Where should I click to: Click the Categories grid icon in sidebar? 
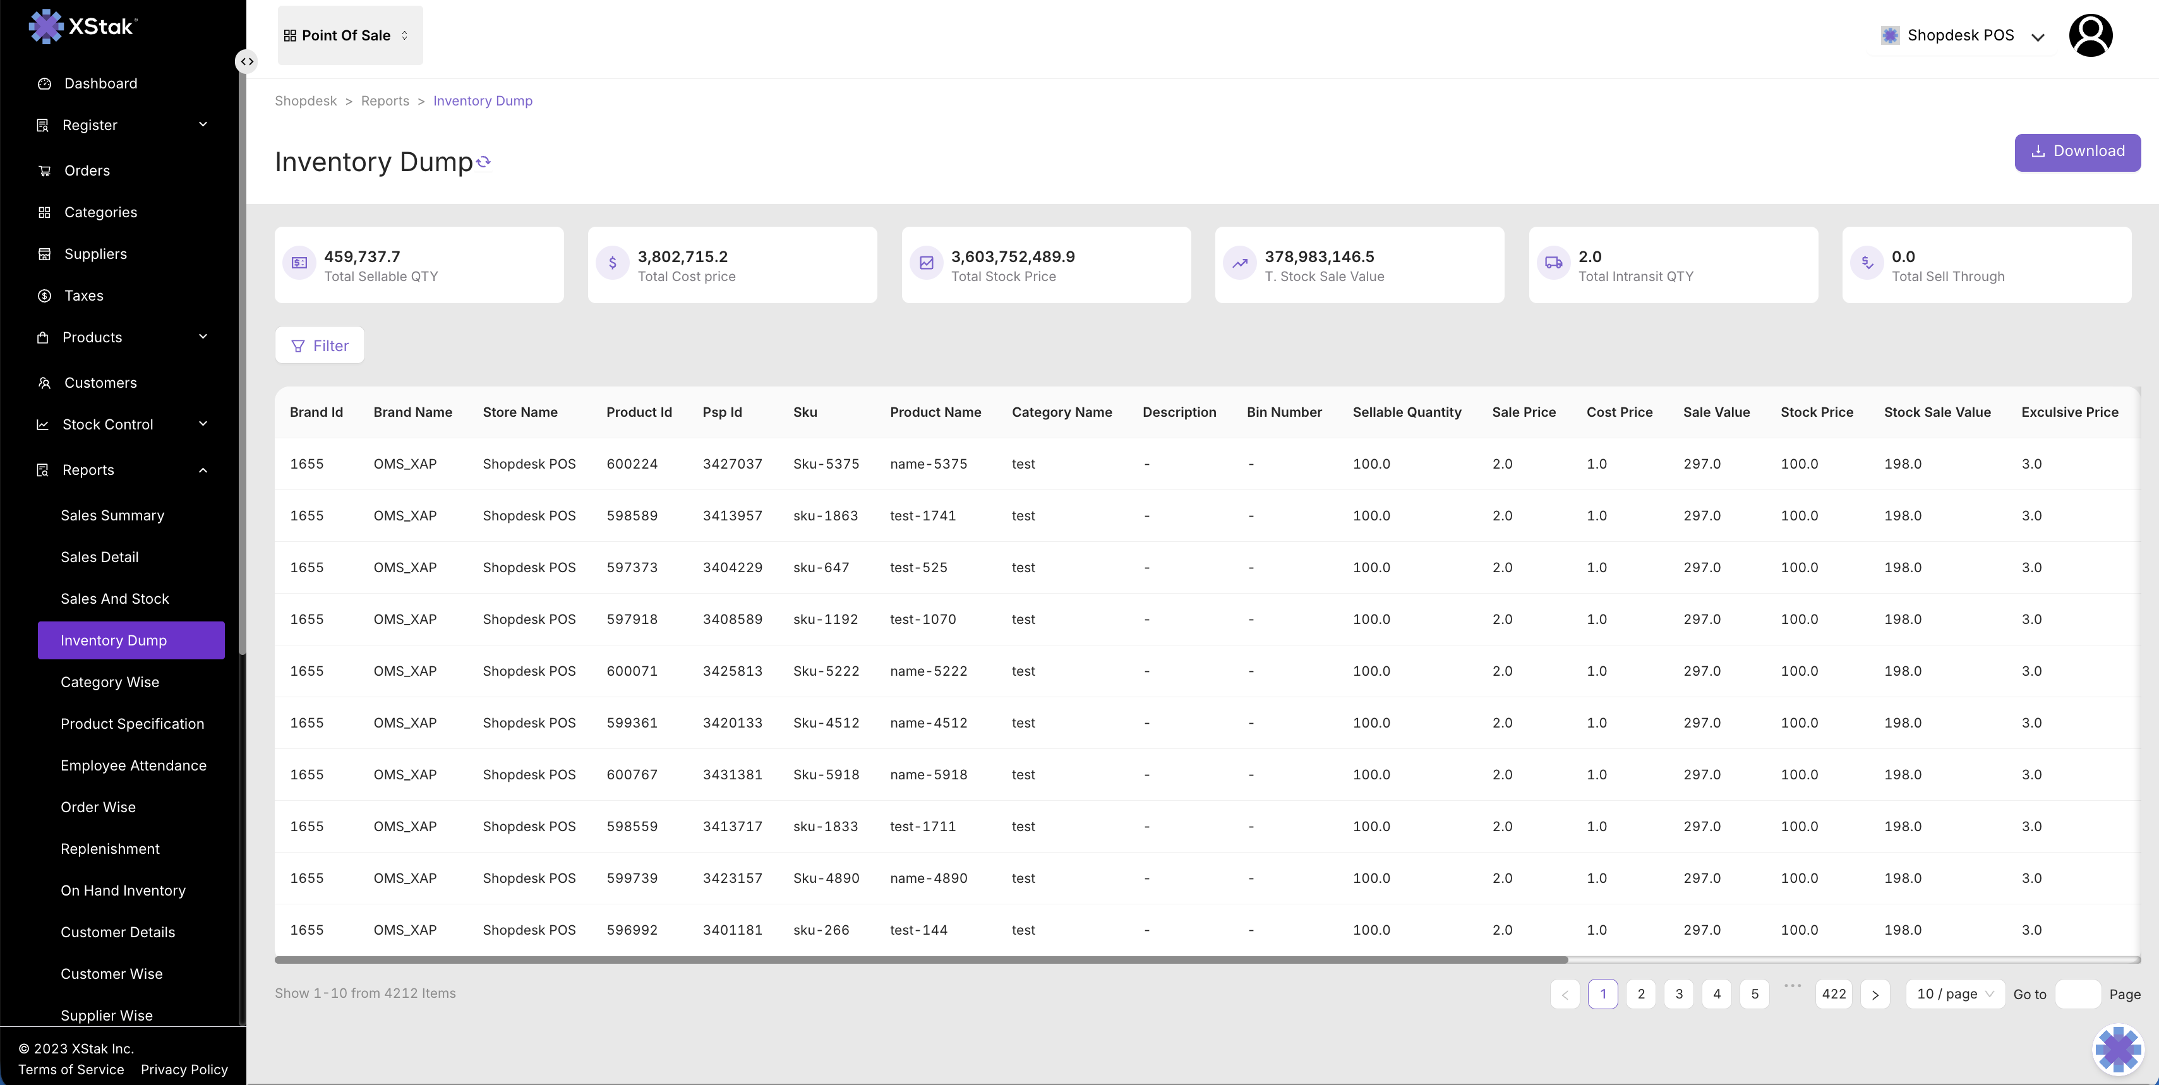(44, 213)
